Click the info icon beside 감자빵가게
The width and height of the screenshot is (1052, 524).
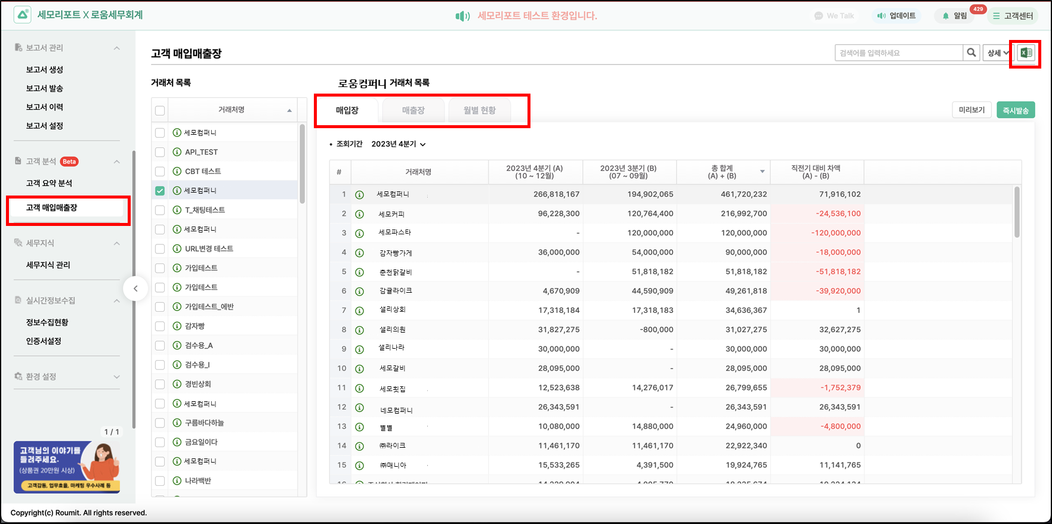click(359, 253)
